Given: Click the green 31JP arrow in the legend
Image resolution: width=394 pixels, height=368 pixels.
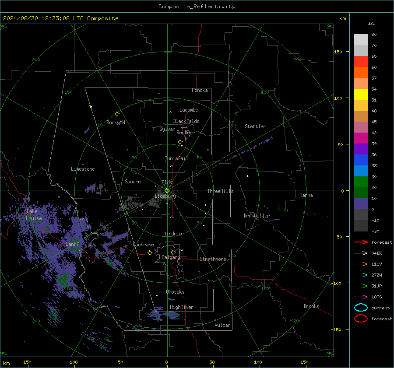Looking at the screenshot, I should 361,286.
